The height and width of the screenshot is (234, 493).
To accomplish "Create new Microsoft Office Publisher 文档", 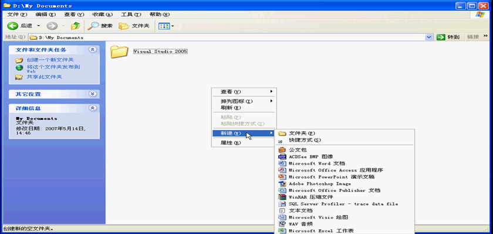I will [345, 191].
